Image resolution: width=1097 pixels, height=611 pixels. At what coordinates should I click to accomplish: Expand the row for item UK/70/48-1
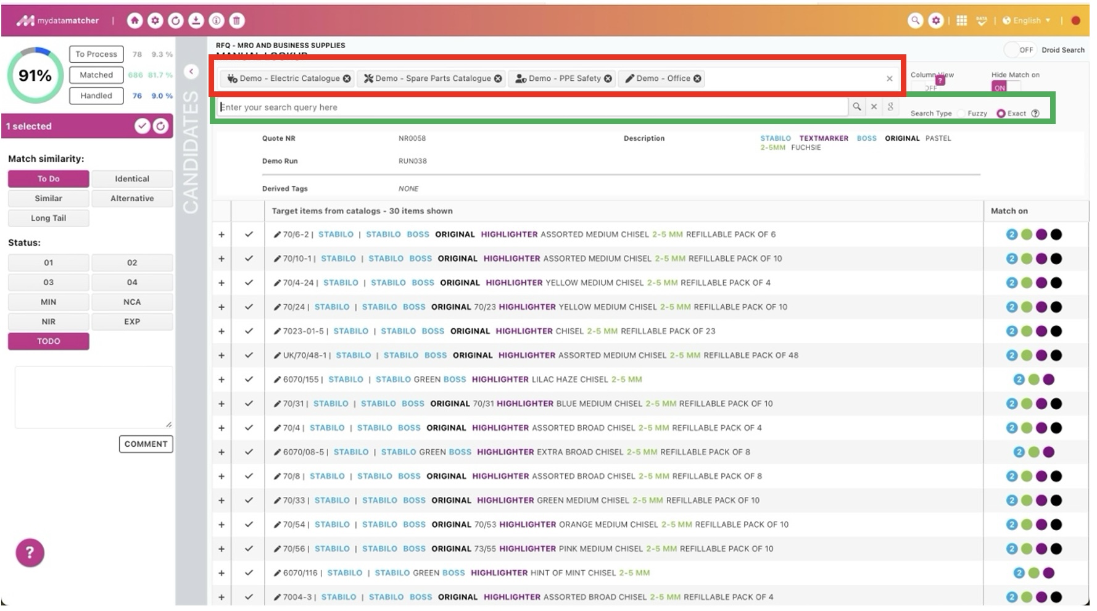221,355
